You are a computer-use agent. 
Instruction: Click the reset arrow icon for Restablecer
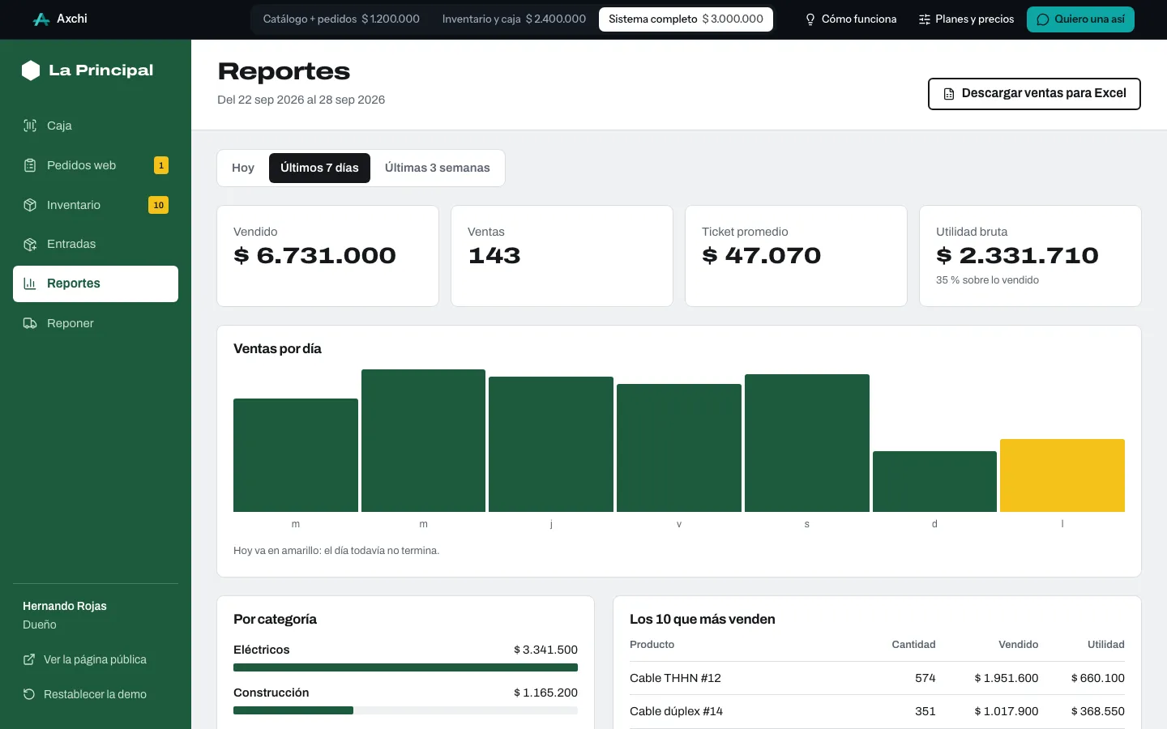(x=29, y=694)
